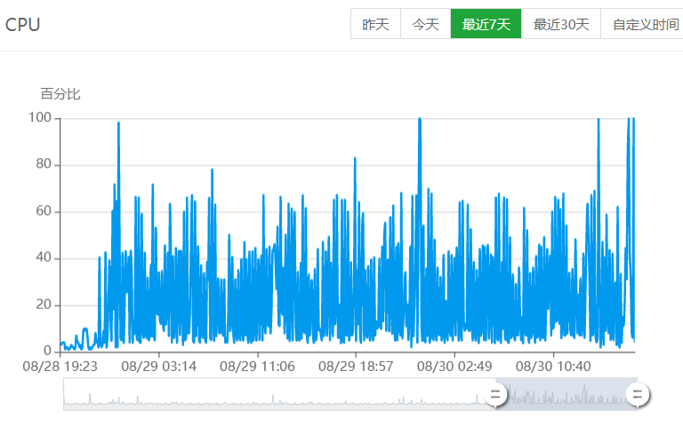Click the 08/29 03:14 axis label
The width and height of the screenshot is (683, 427).
(x=159, y=367)
